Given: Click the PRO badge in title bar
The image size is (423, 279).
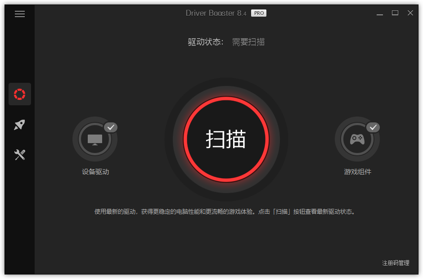Looking at the screenshot, I should coord(258,13).
